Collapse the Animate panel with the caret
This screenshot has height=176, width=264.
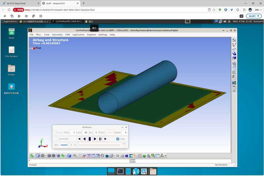[122, 127]
